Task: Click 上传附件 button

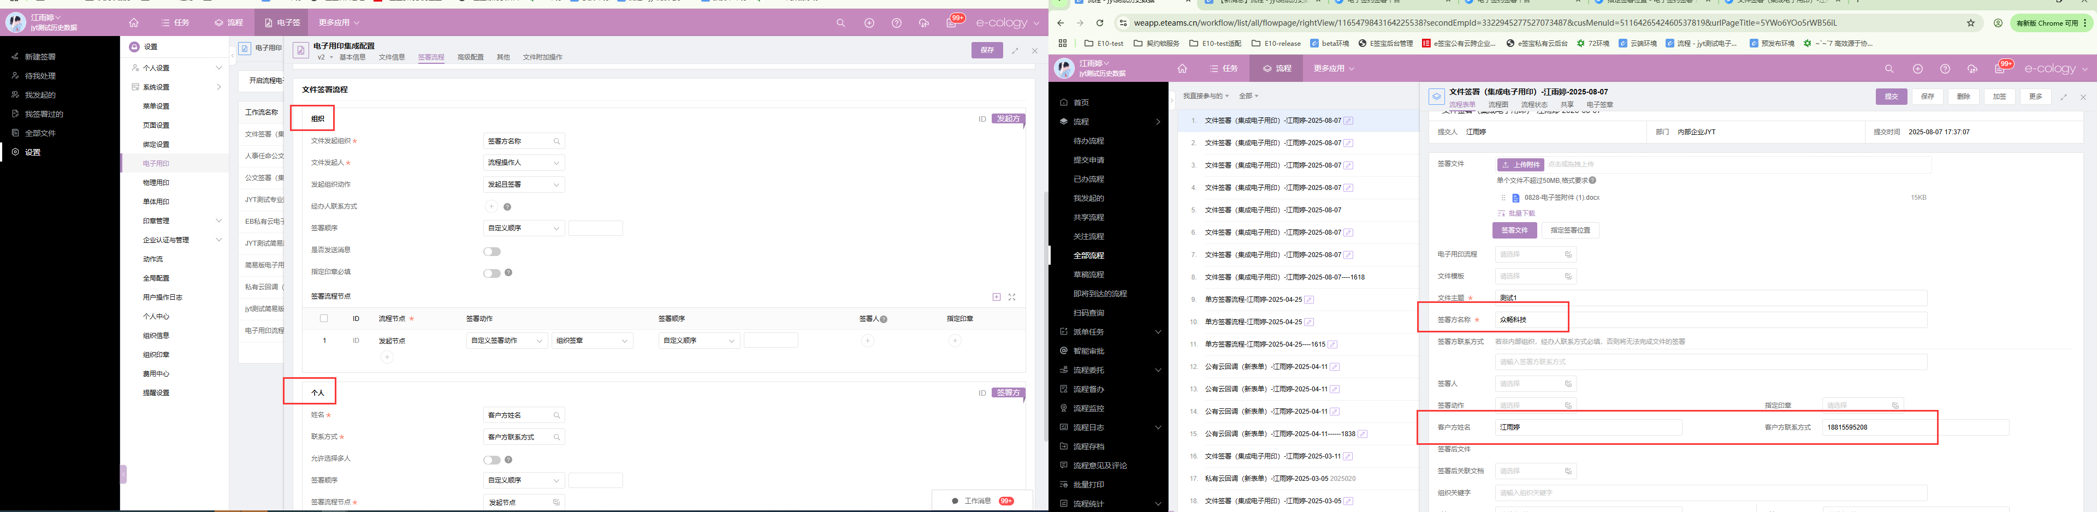Action: click(x=1520, y=164)
